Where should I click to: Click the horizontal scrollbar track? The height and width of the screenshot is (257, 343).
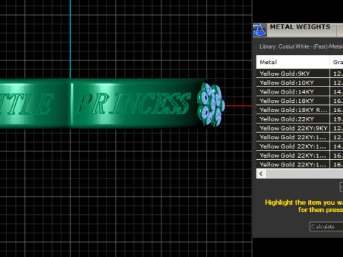304,173
